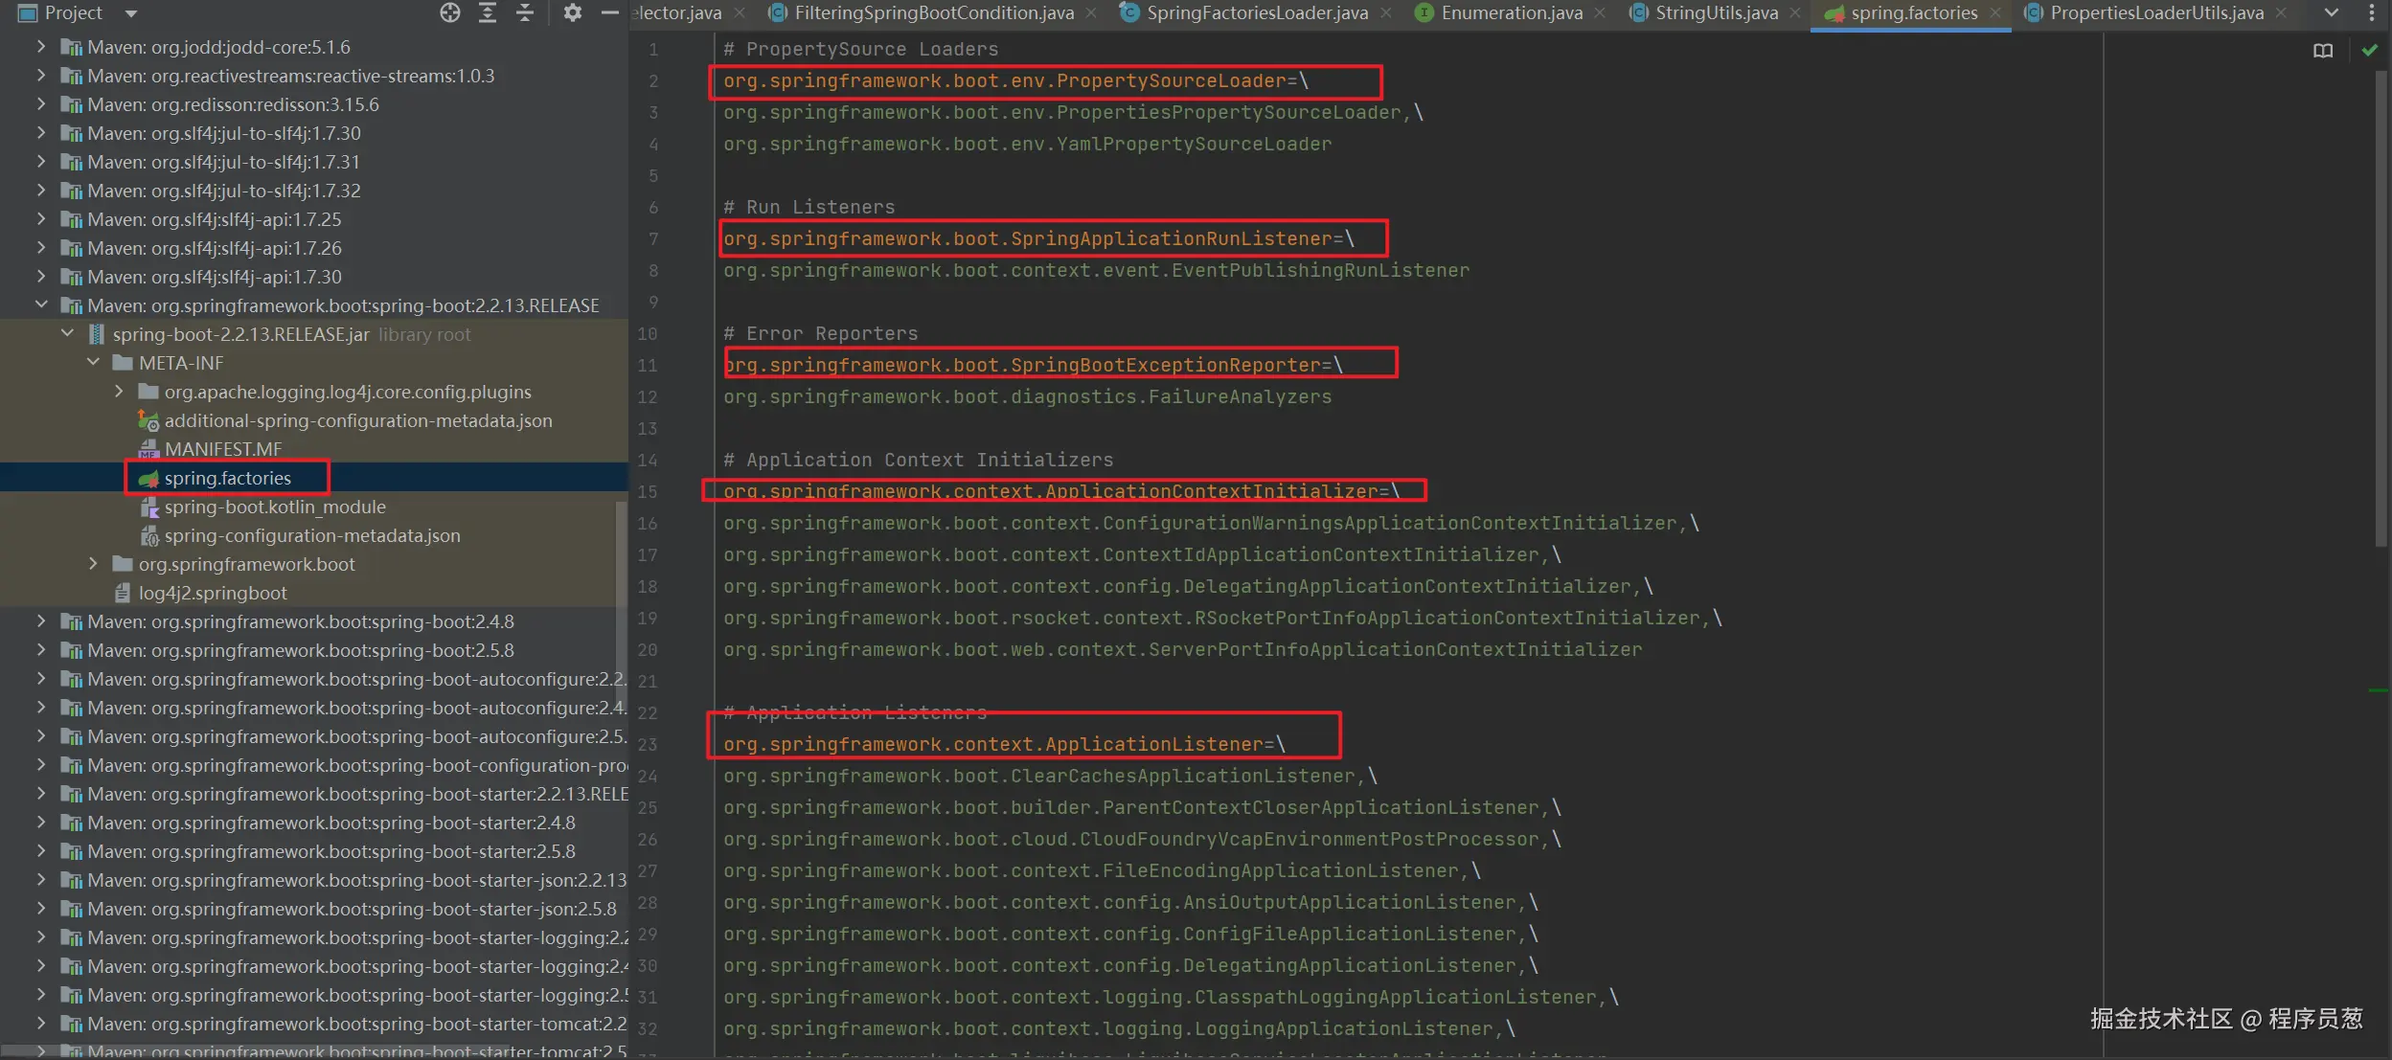Click Expand All icon in Project panel
The image size is (2392, 1060).
488,12
